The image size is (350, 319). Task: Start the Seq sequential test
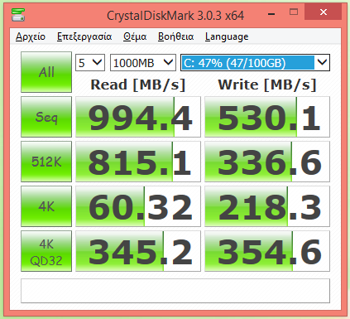click(x=46, y=117)
